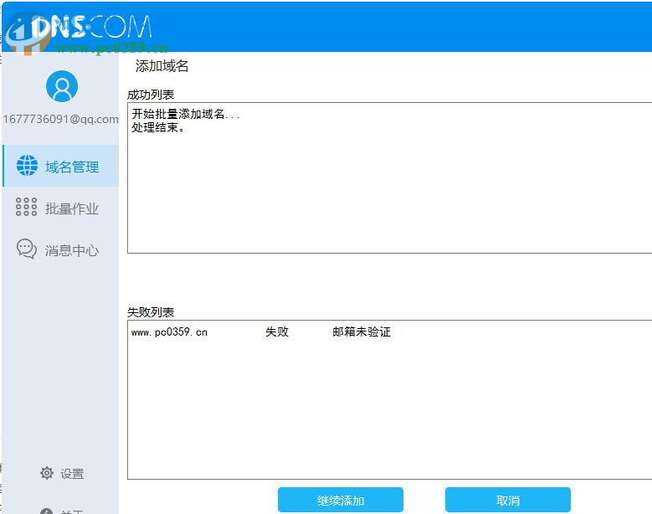The image size is (652, 514).
Task: Open the 批量作业 menu item
Action: [61, 207]
